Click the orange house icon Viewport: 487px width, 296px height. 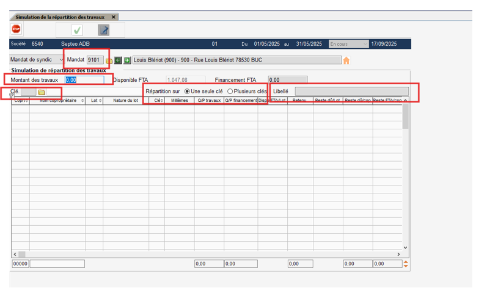pos(346,60)
